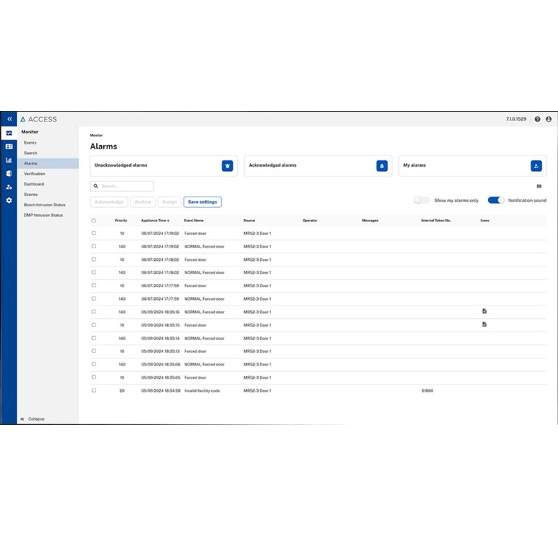Open the Reports bar chart sidebar icon
The image size is (558, 558).
[9, 160]
